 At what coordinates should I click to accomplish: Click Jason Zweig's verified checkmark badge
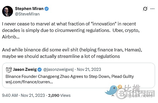pos(40,69)
